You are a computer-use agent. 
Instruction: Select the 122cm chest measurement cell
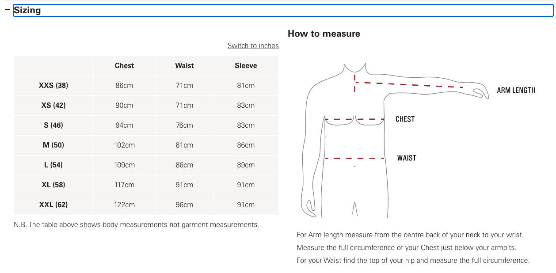click(x=124, y=205)
